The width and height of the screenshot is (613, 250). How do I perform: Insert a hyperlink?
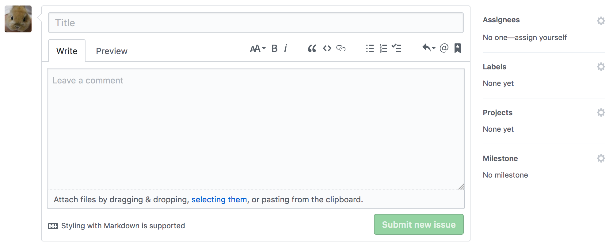[341, 48]
